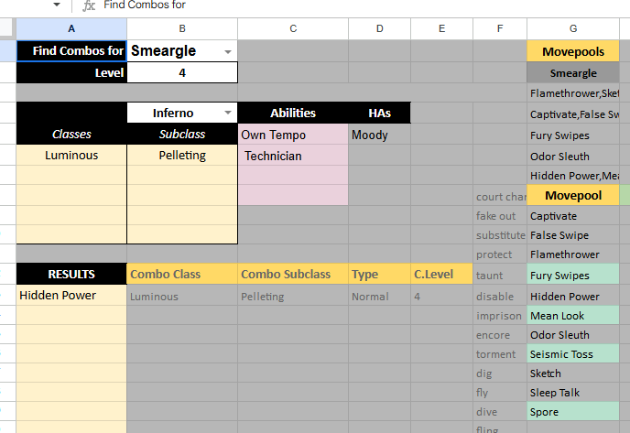Click the Technician ability cell
The width and height of the screenshot is (630, 433).
[x=293, y=156]
